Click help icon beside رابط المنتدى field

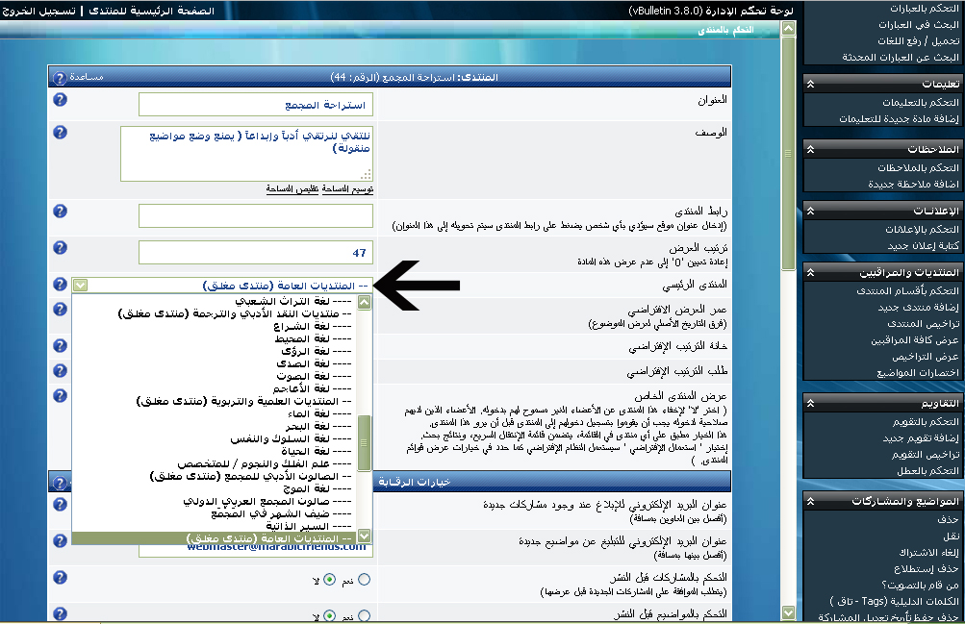(x=60, y=211)
